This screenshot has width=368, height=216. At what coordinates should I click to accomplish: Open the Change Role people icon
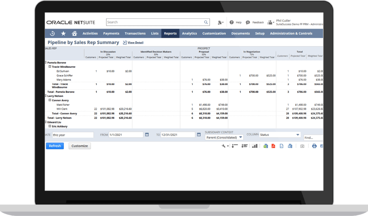[271, 22]
